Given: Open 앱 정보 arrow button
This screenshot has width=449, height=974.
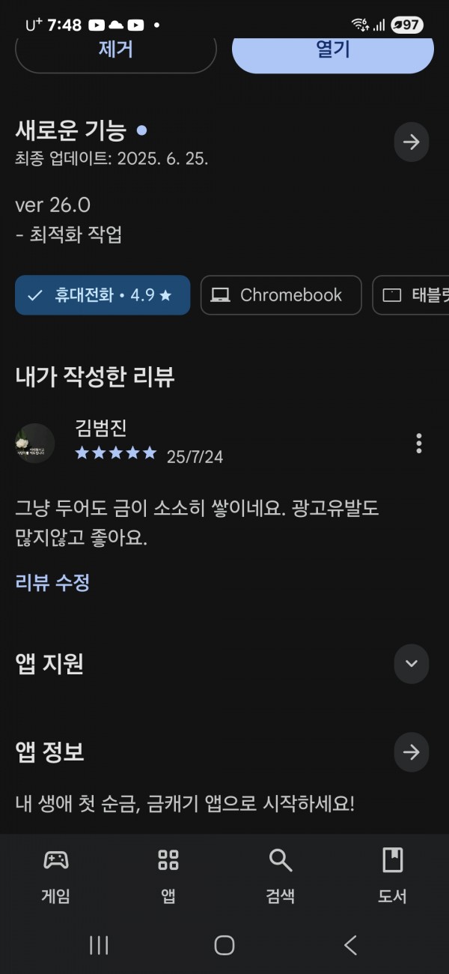Looking at the screenshot, I should point(412,752).
